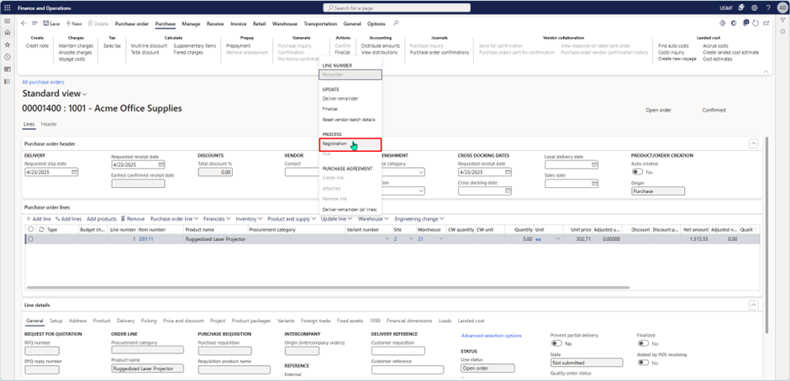Click Advanced selection options link
Screen dimensions: 790x381
coord(492,335)
